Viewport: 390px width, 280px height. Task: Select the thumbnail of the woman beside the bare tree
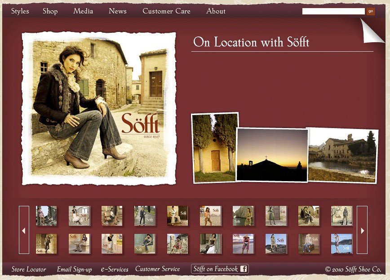342,216
